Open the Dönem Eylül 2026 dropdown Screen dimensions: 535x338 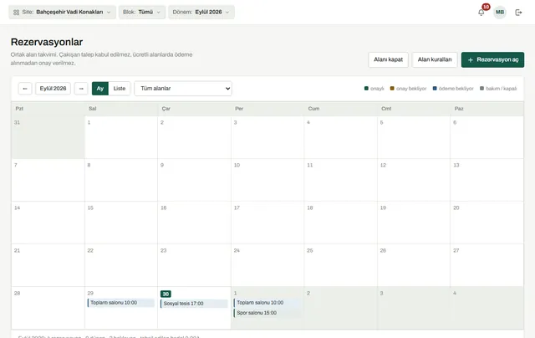[x=201, y=12]
